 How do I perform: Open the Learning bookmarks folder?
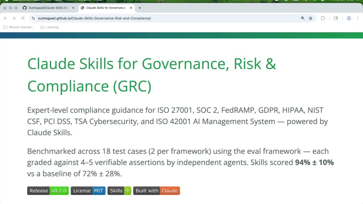coord(50,27)
